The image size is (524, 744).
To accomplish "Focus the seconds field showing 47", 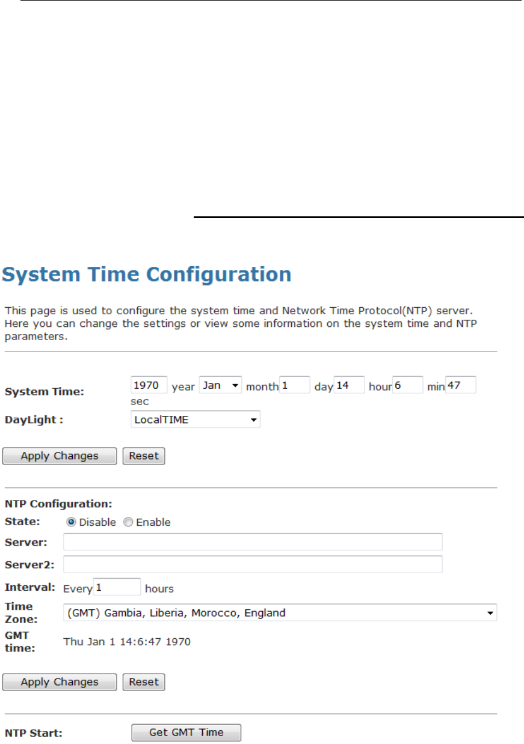I will [461, 385].
